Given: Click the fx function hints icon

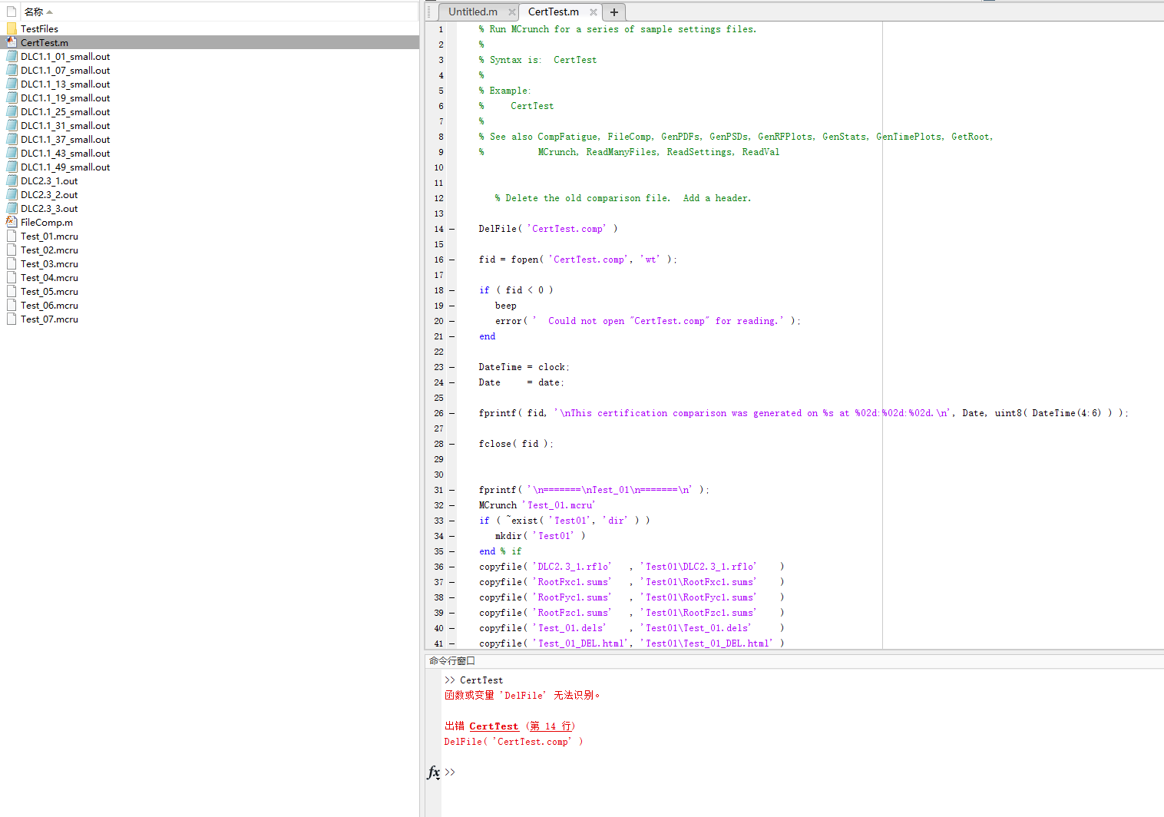Looking at the screenshot, I should pos(432,772).
